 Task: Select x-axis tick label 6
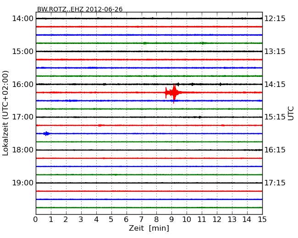126,220
